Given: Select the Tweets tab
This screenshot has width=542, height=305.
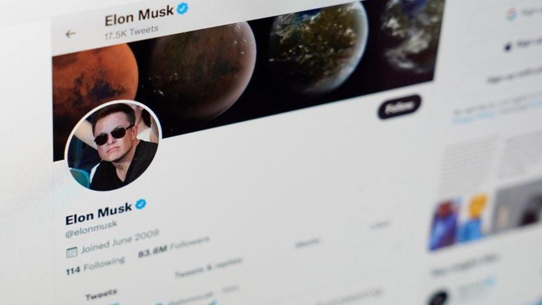Looking at the screenshot, I should [x=101, y=294].
